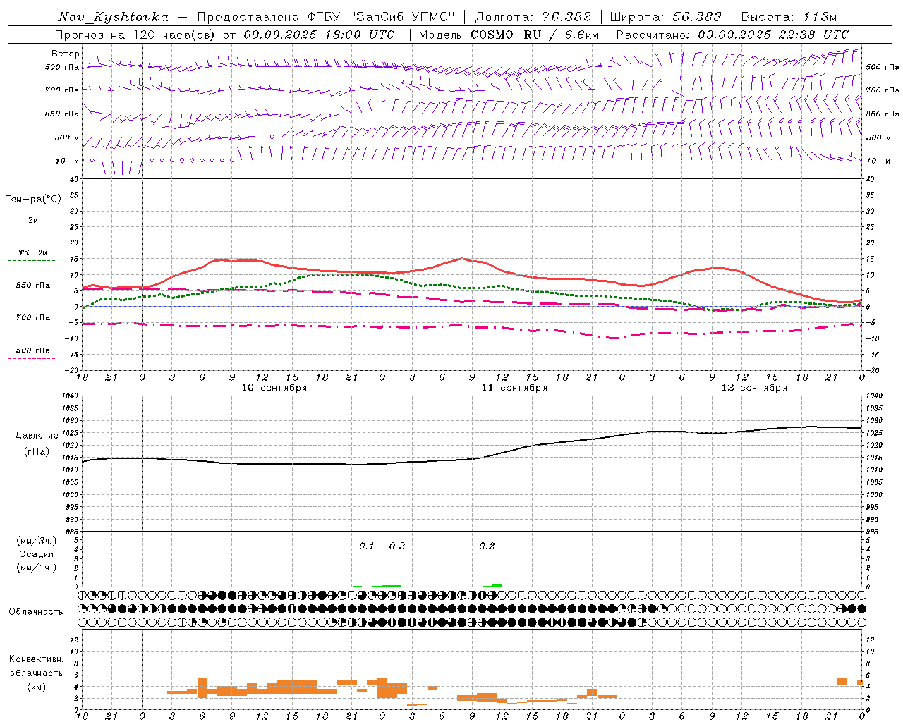
Task: Click the (км) unit under convective cloudiness
Action: pyautogui.click(x=36, y=687)
